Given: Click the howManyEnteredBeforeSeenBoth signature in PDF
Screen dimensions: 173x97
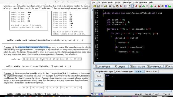Looking at the screenshot, I should tap(45, 40).
